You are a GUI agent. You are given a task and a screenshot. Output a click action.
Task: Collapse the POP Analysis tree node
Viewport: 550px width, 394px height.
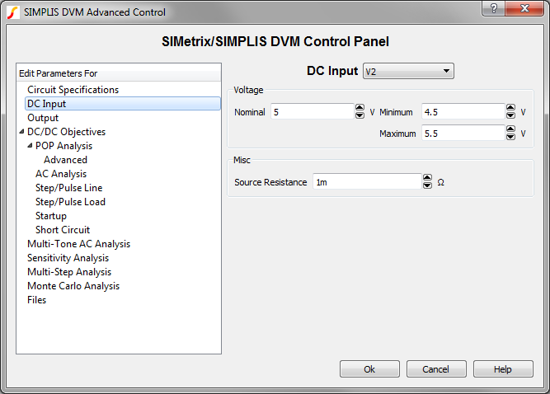tap(30, 146)
